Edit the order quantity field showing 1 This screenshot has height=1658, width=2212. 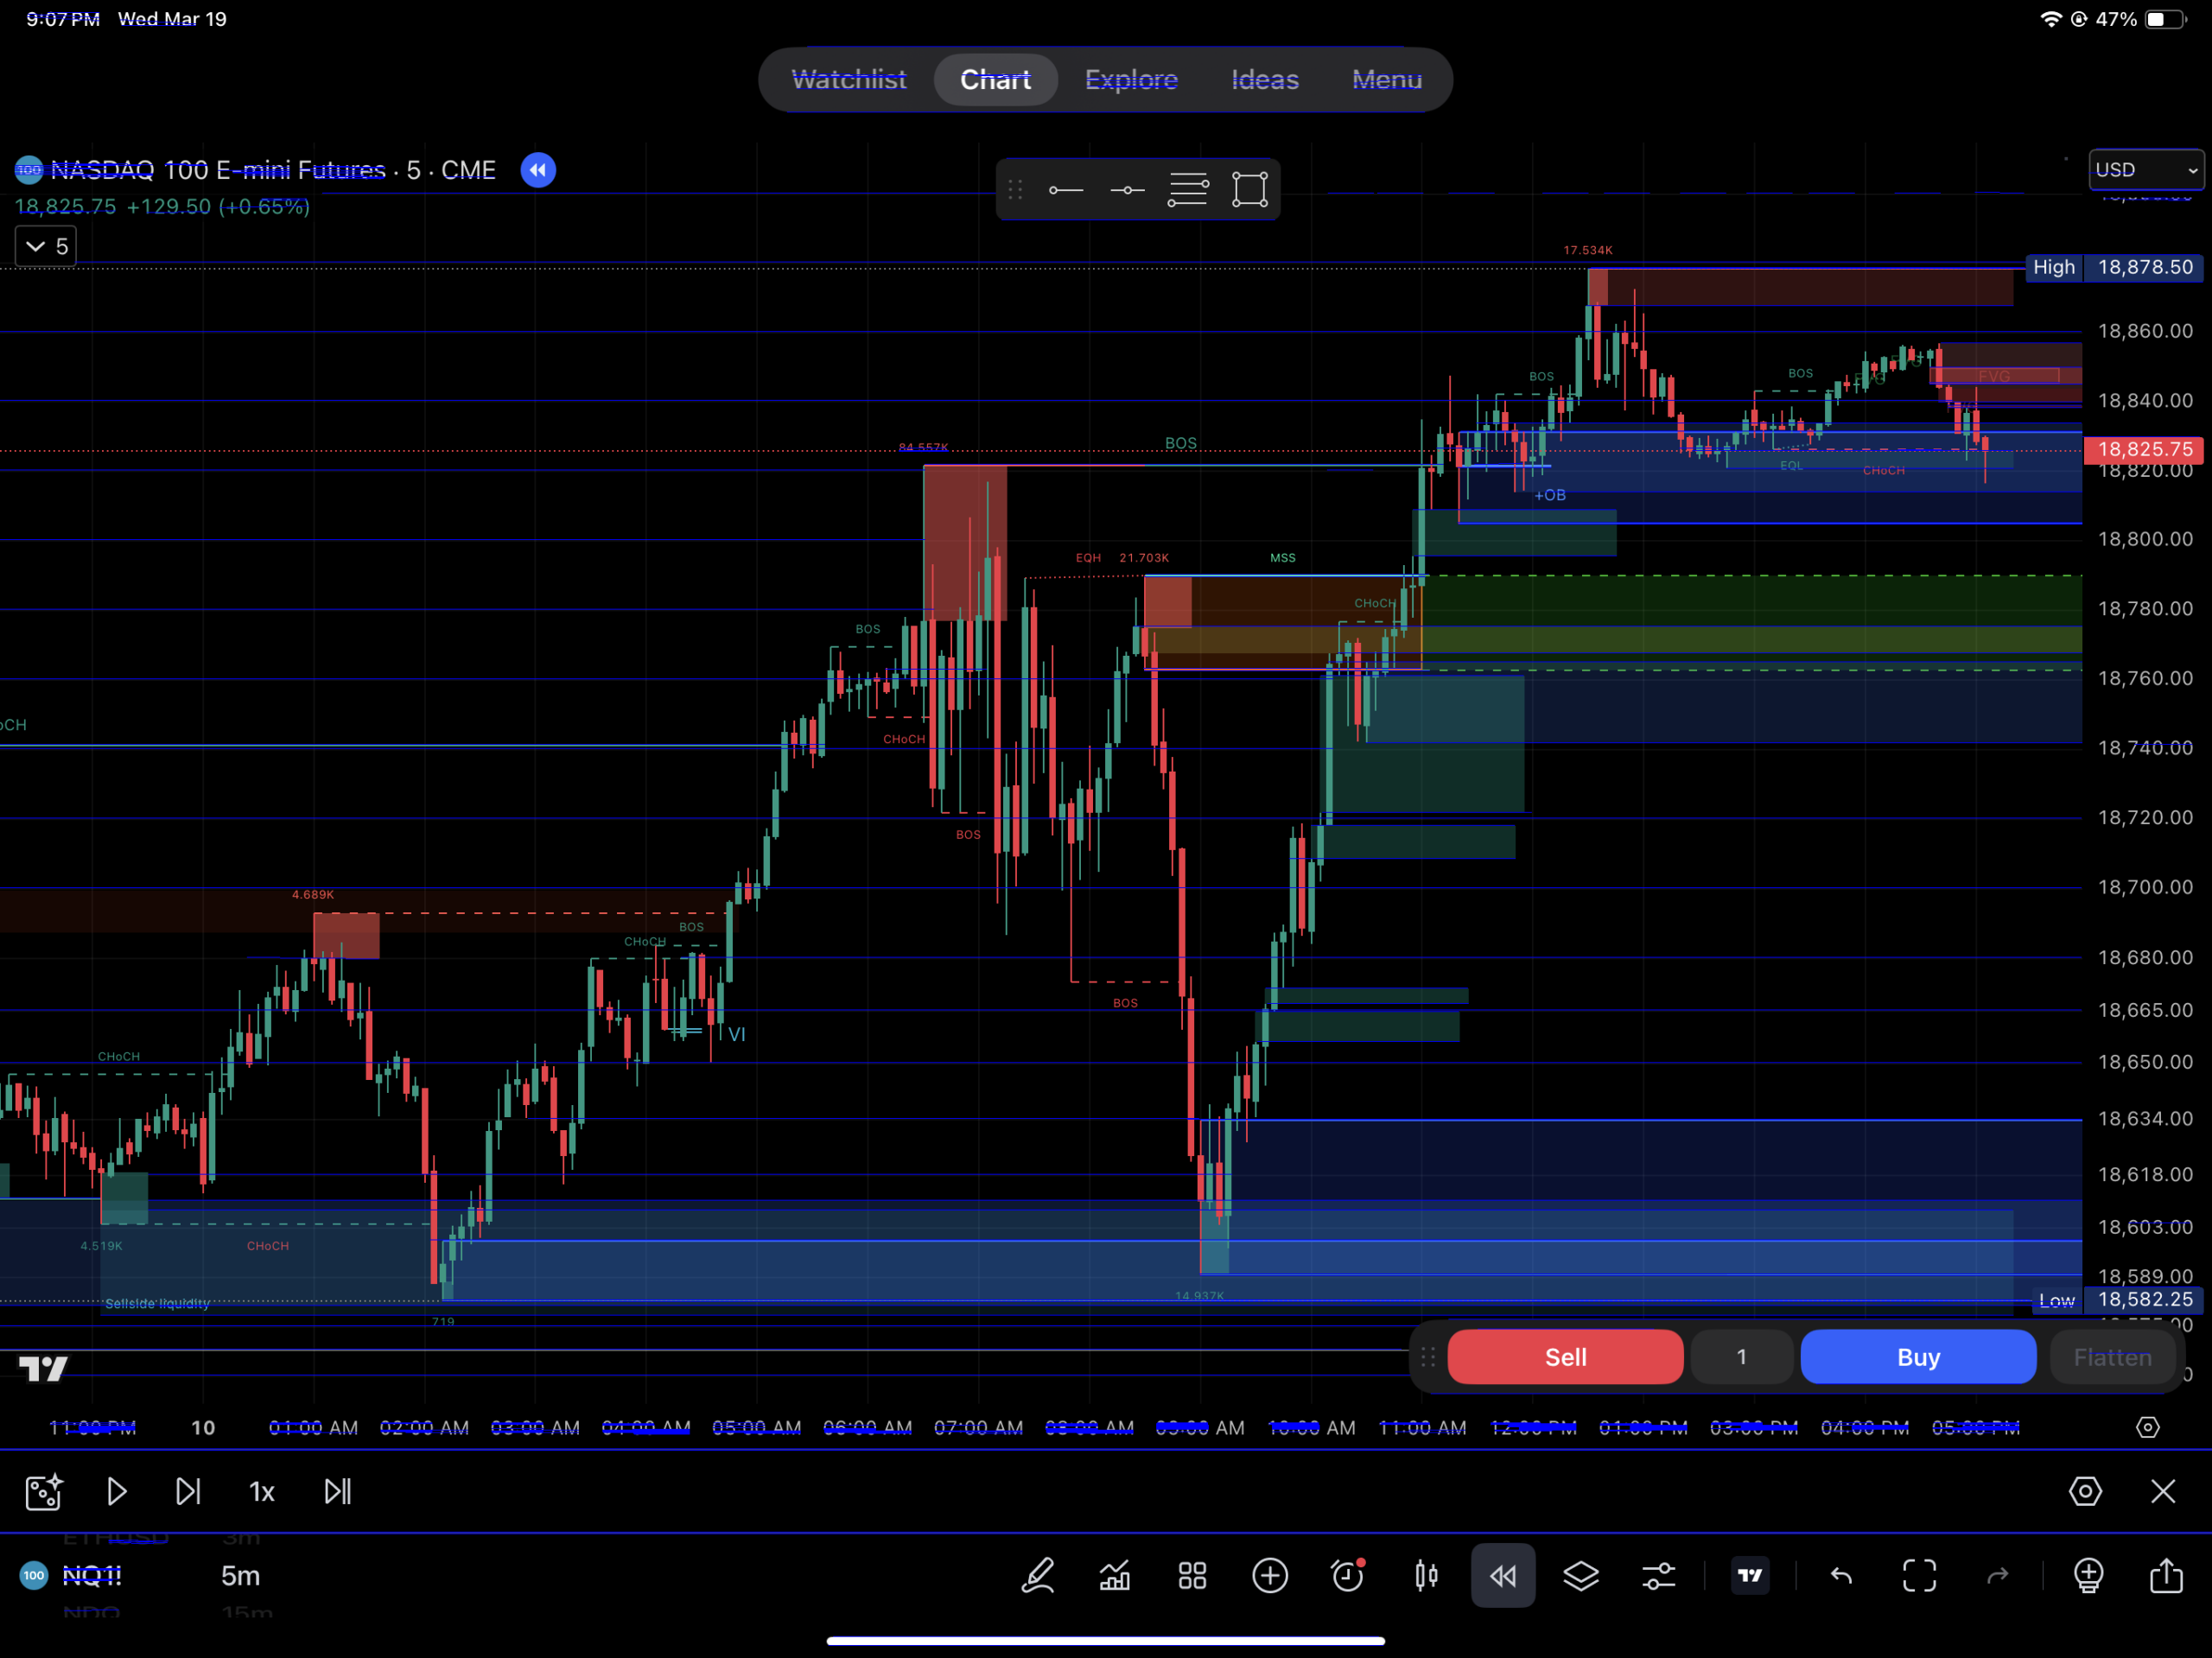[x=1741, y=1357]
